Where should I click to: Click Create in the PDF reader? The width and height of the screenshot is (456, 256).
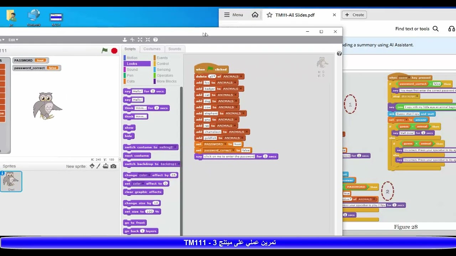click(x=354, y=15)
